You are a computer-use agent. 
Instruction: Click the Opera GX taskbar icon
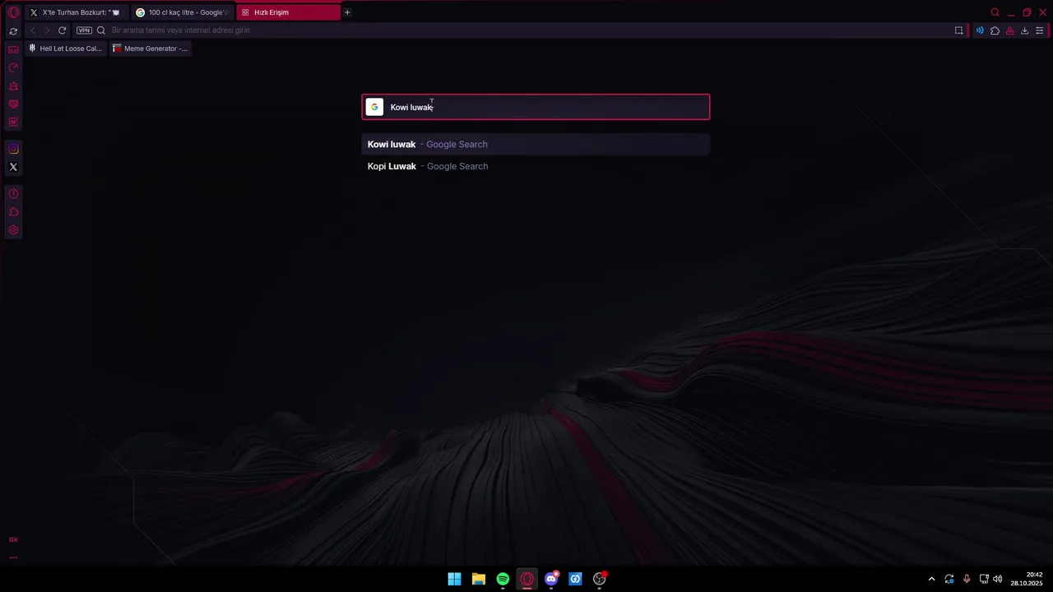526,579
